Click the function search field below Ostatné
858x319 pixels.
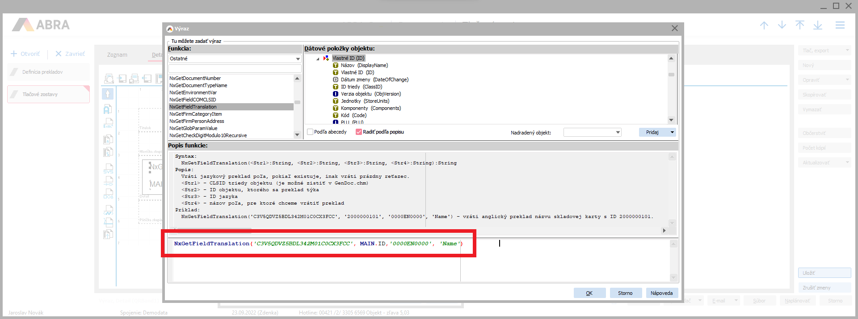pos(235,68)
